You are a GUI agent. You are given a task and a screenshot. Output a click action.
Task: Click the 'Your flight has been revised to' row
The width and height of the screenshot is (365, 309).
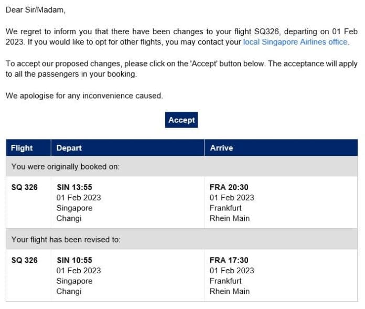[x=66, y=240]
